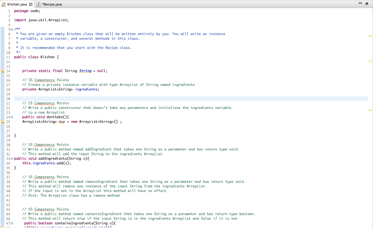
Task: Click line number 42 in the gutter
Action: pyautogui.click(x=8, y=200)
